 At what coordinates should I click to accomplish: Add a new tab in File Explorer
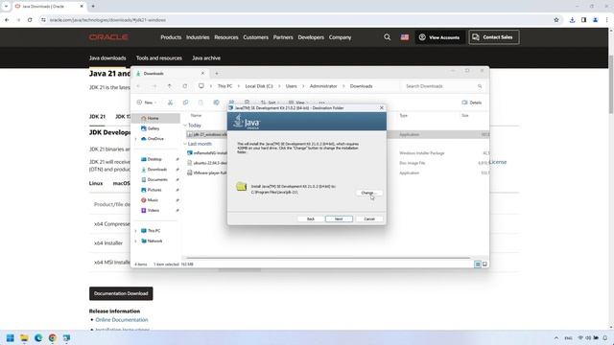coord(217,74)
